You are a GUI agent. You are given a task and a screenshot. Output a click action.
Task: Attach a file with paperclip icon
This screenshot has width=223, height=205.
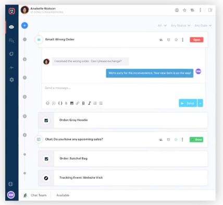point(66,103)
